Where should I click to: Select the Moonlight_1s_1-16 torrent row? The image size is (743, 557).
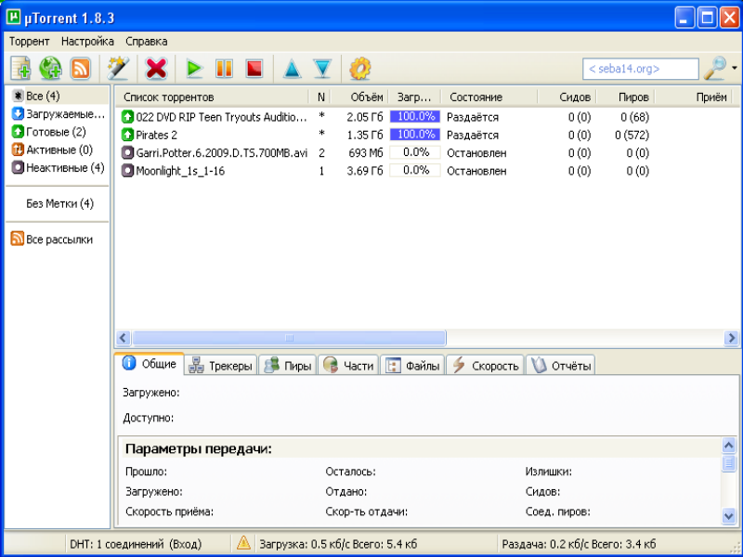426,171
